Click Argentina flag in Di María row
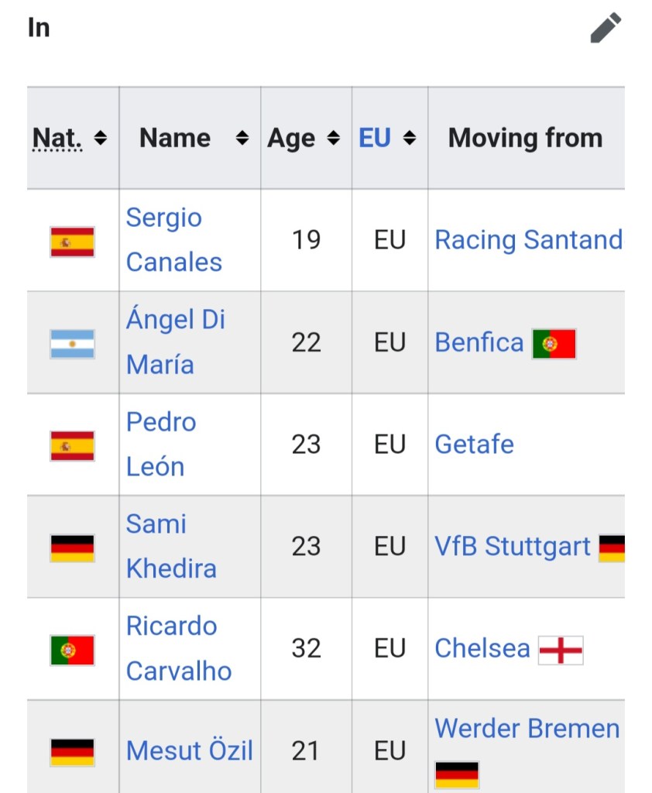 click(73, 344)
